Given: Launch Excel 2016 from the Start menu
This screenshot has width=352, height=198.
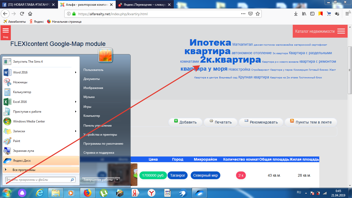Looking at the screenshot, I should click(20, 102).
